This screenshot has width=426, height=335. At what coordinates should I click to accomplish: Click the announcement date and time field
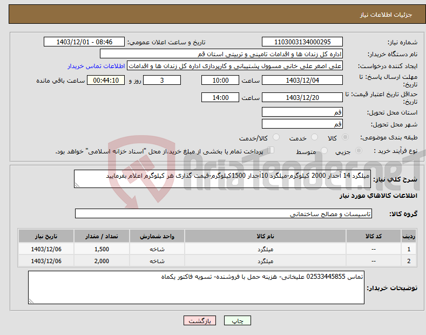84,42
